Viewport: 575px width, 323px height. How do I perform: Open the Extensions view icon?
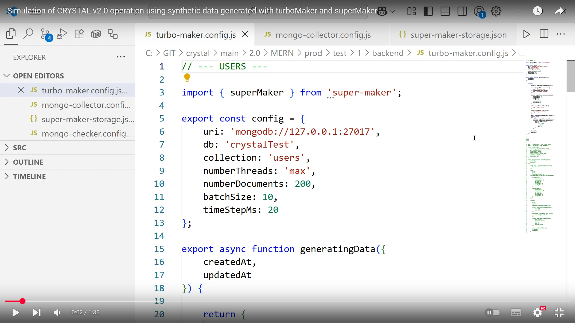(x=79, y=34)
